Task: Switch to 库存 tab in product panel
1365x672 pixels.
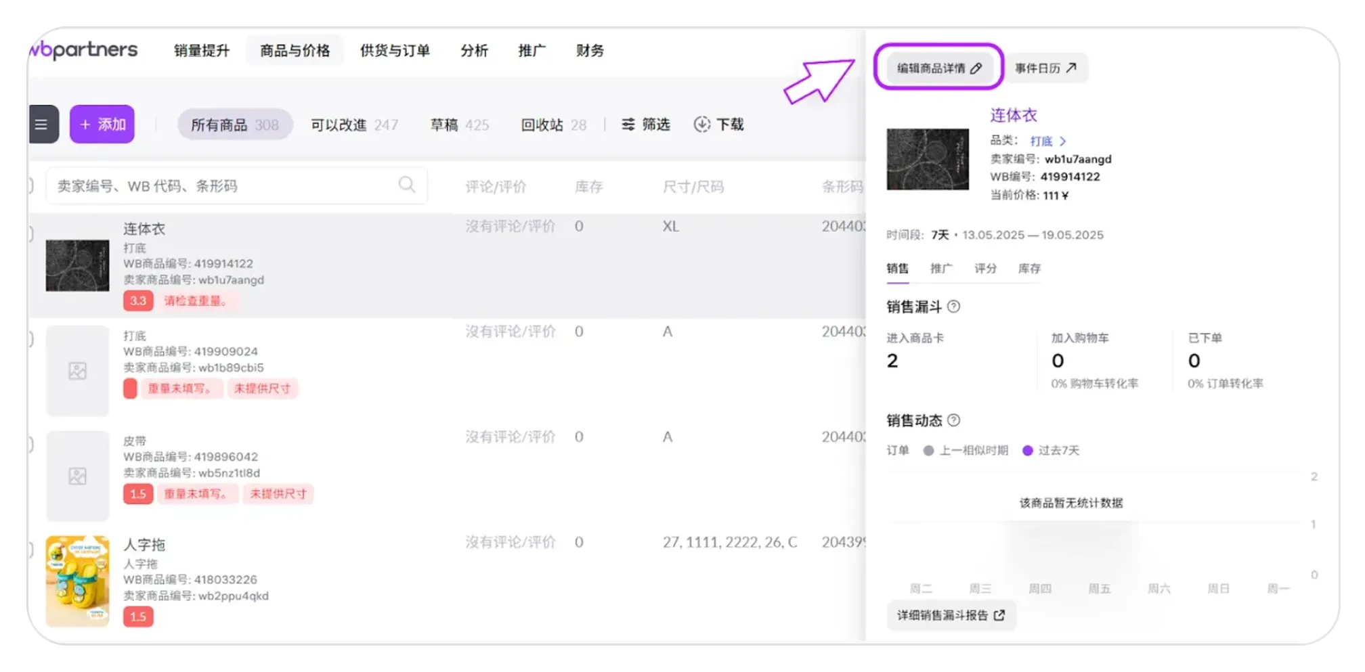Action: [1028, 269]
